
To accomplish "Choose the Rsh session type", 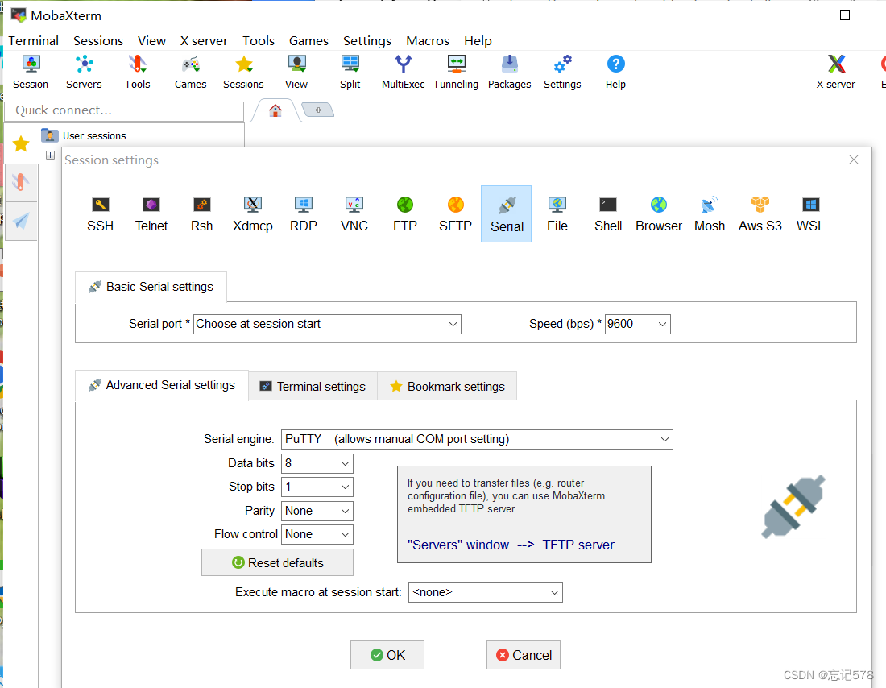I will (201, 213).
